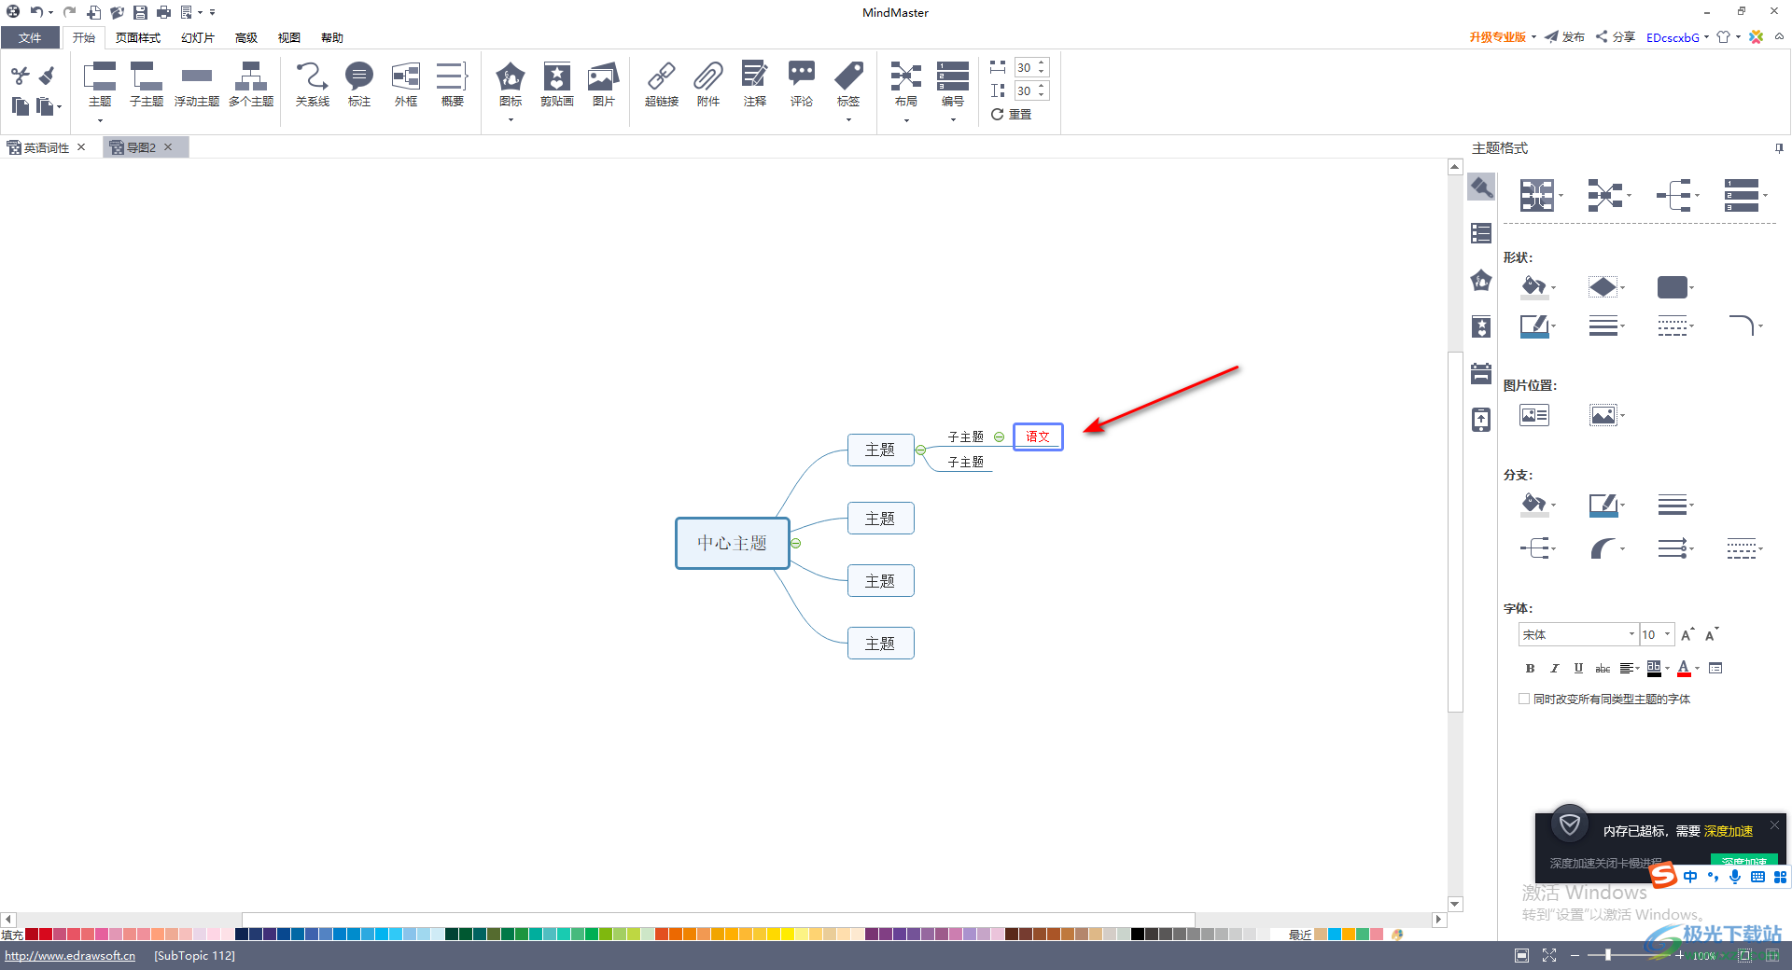Open the 编号 numbering dropdown in ribbon
The width and height of the screenshot is (1792, 970).
pos(953,119)
